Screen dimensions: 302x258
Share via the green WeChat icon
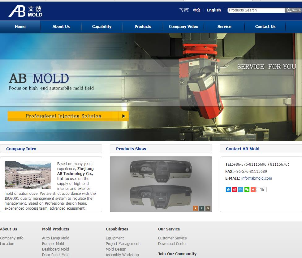pyautogui.click(x=247, y=190)
